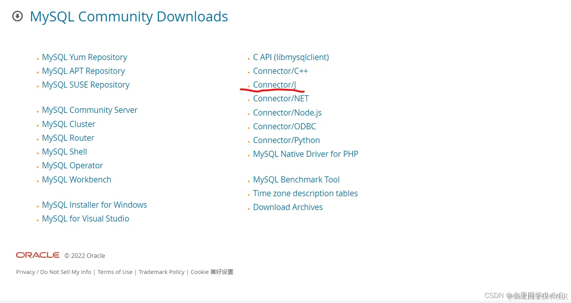Select the Connector/C++ link
The height and width of the screenshot is (303, 571).
pos(280,71)
